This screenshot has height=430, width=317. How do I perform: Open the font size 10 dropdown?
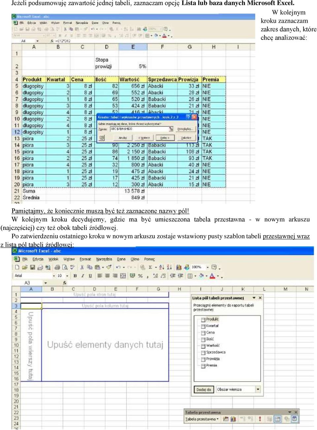[x=67, y=276]
